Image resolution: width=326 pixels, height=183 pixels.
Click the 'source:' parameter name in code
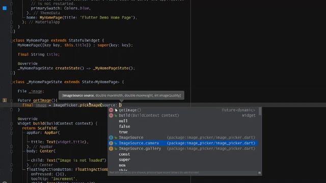[x=110, y=105]
